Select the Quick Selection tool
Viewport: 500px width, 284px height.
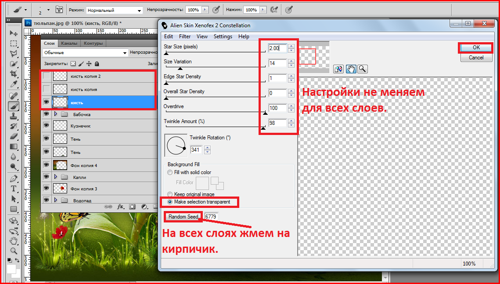click(14, 64)
